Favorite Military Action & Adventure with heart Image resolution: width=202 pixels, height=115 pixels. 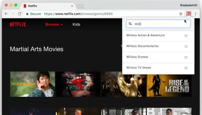click(186, 36)
